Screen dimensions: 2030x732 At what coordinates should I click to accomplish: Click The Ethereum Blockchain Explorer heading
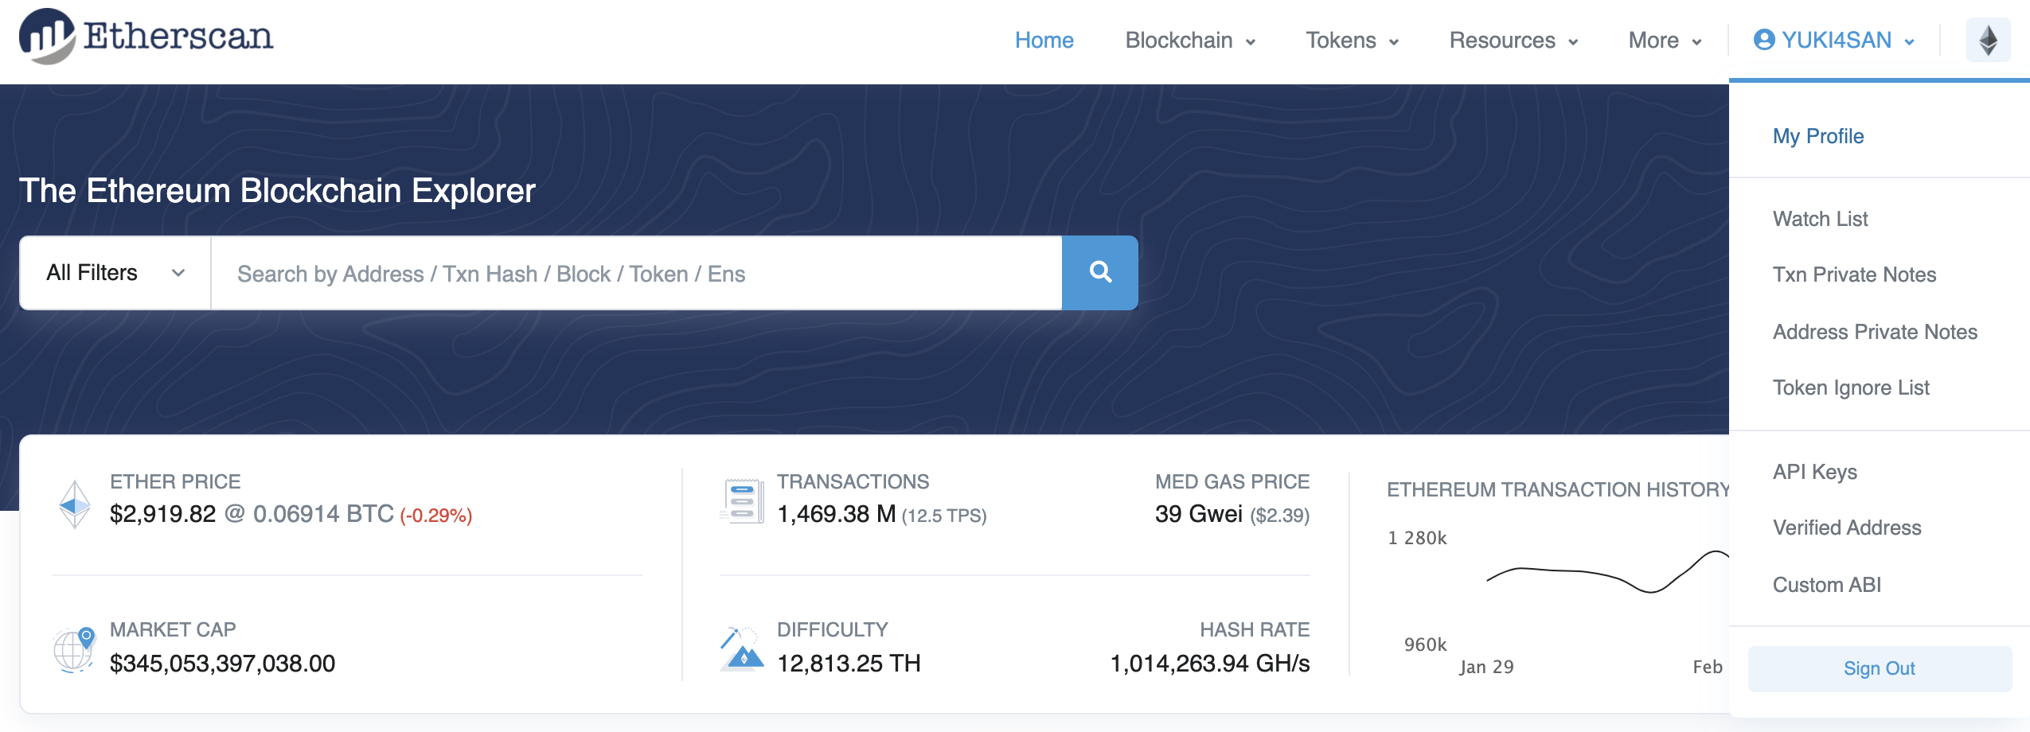277,191
